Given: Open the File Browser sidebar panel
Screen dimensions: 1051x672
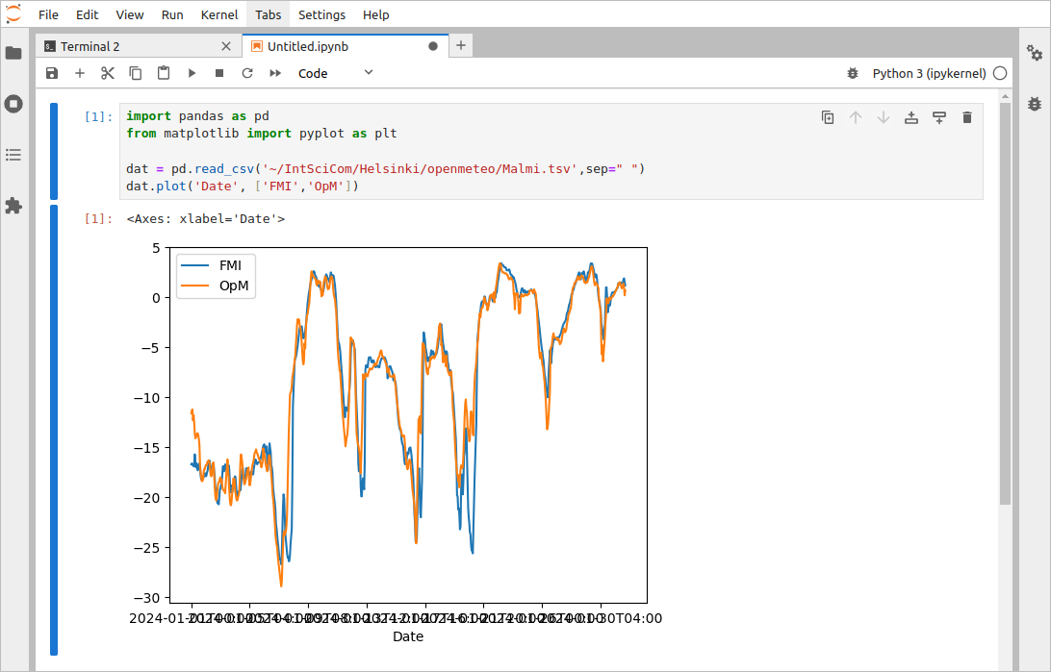Looking at the screenshot, I should click(x=13, y=53).
